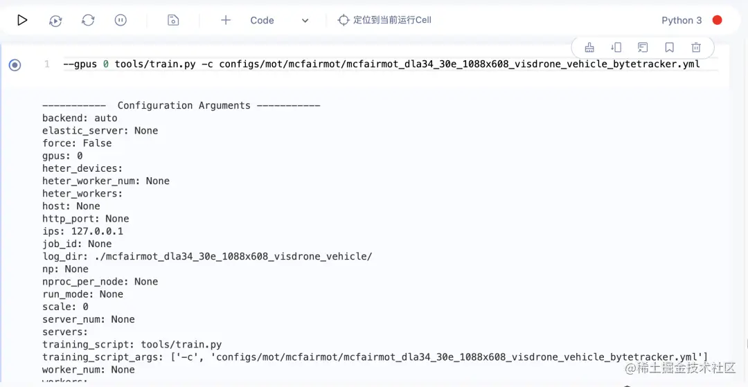The width and height of the screenshot is (748, 387).
Task: Click into the code cell with train.py command
Action: click(x=390, y=64)
